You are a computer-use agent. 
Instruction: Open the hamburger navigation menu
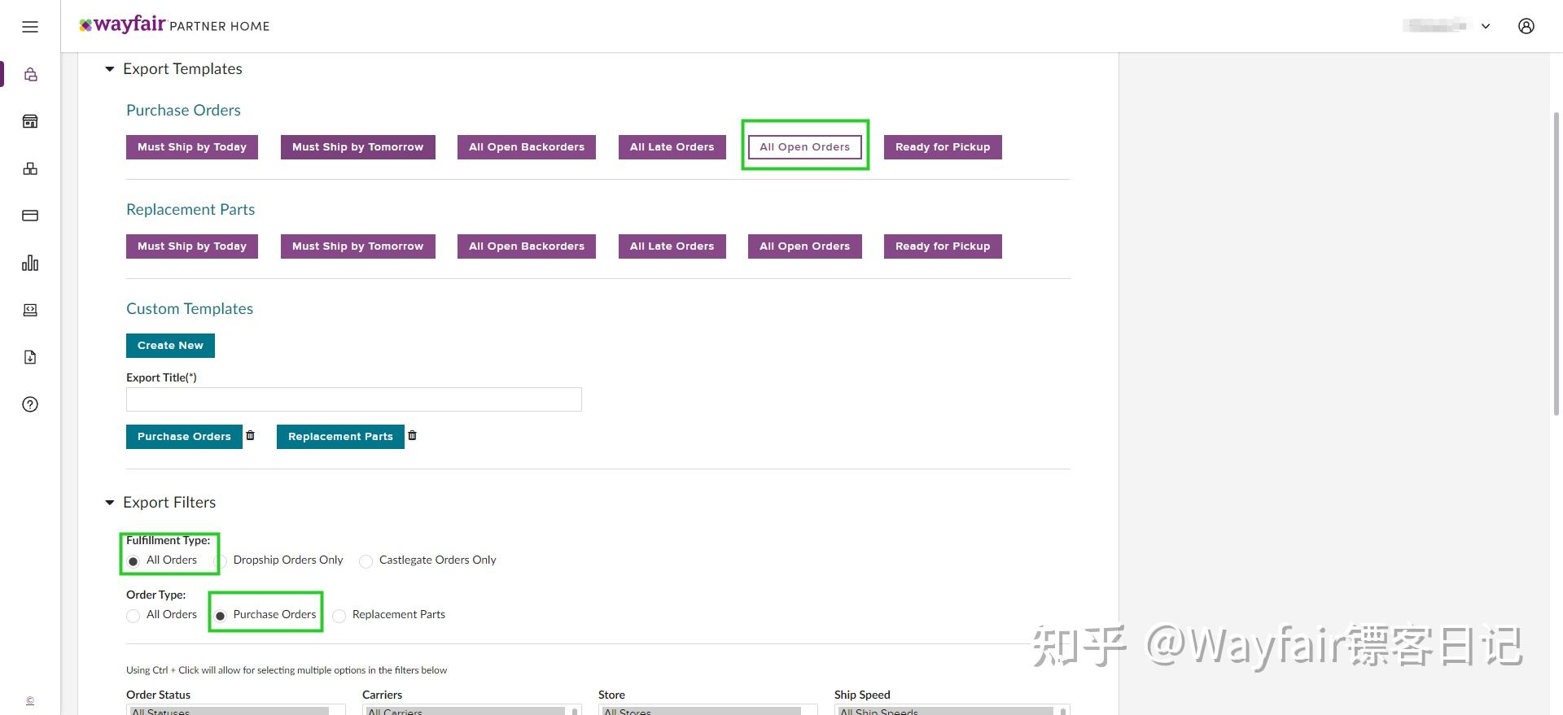pos(30,27)
